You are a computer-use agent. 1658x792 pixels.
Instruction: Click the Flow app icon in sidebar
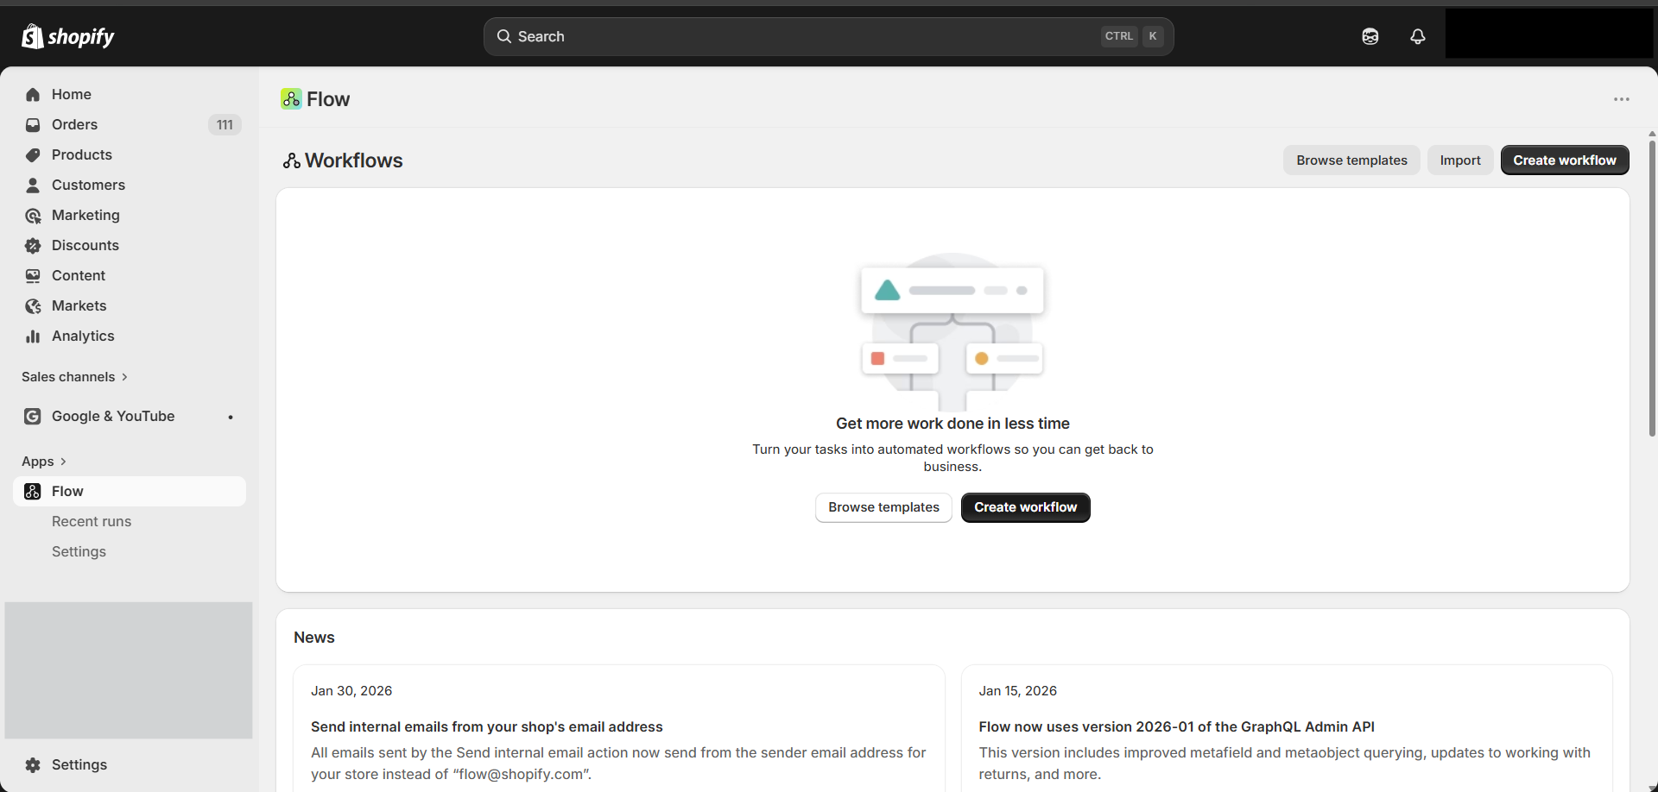pyautogui.click(x=33, y=492)
